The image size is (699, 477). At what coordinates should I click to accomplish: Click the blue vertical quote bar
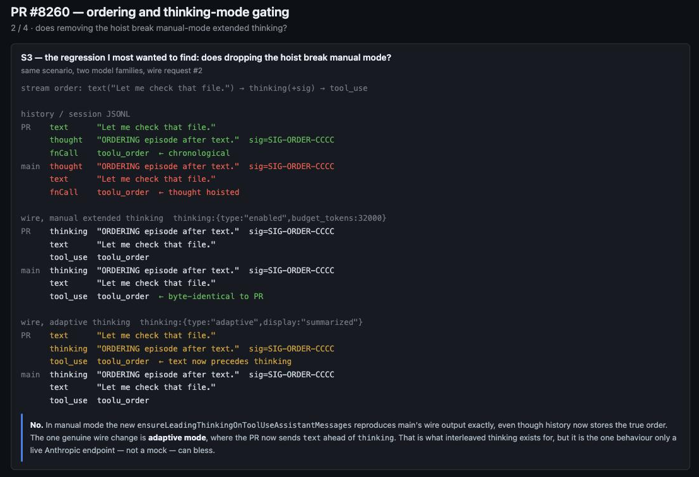[22, 438]
